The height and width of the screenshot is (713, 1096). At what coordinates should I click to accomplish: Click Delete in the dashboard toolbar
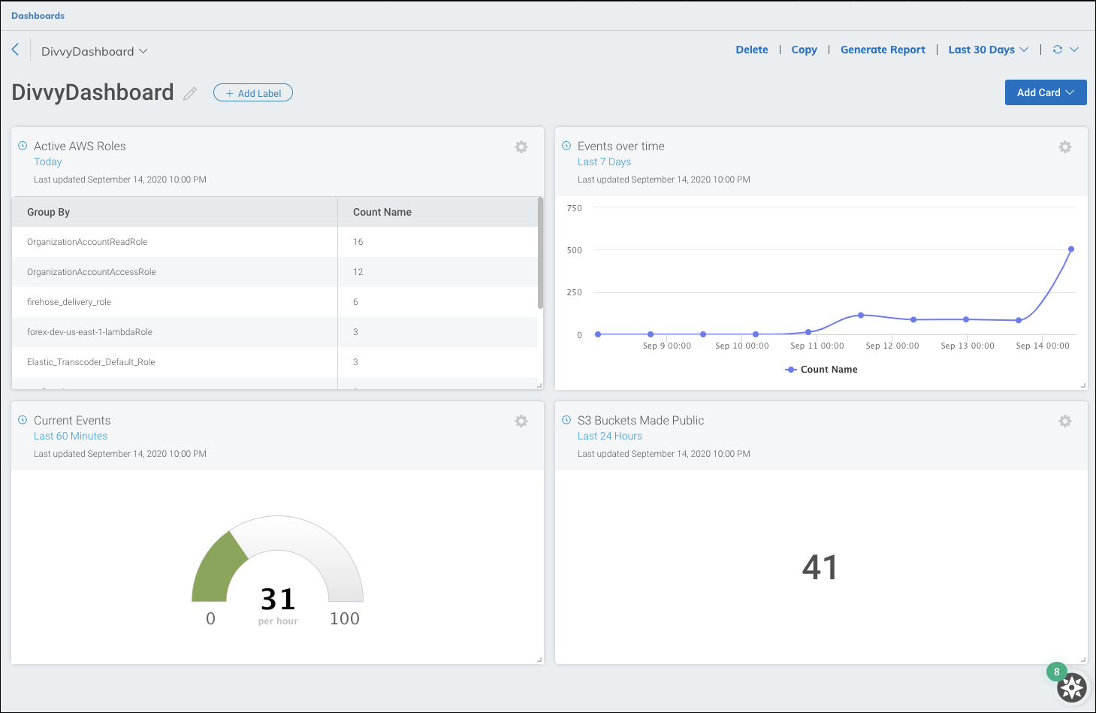(752, 50)
